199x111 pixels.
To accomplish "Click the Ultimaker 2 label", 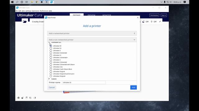I will tap(57, 60).
